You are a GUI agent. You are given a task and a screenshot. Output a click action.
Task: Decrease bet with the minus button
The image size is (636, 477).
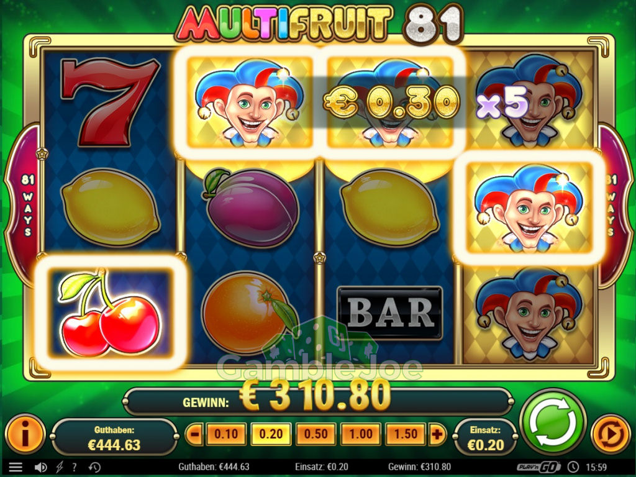tap(194, 434)
